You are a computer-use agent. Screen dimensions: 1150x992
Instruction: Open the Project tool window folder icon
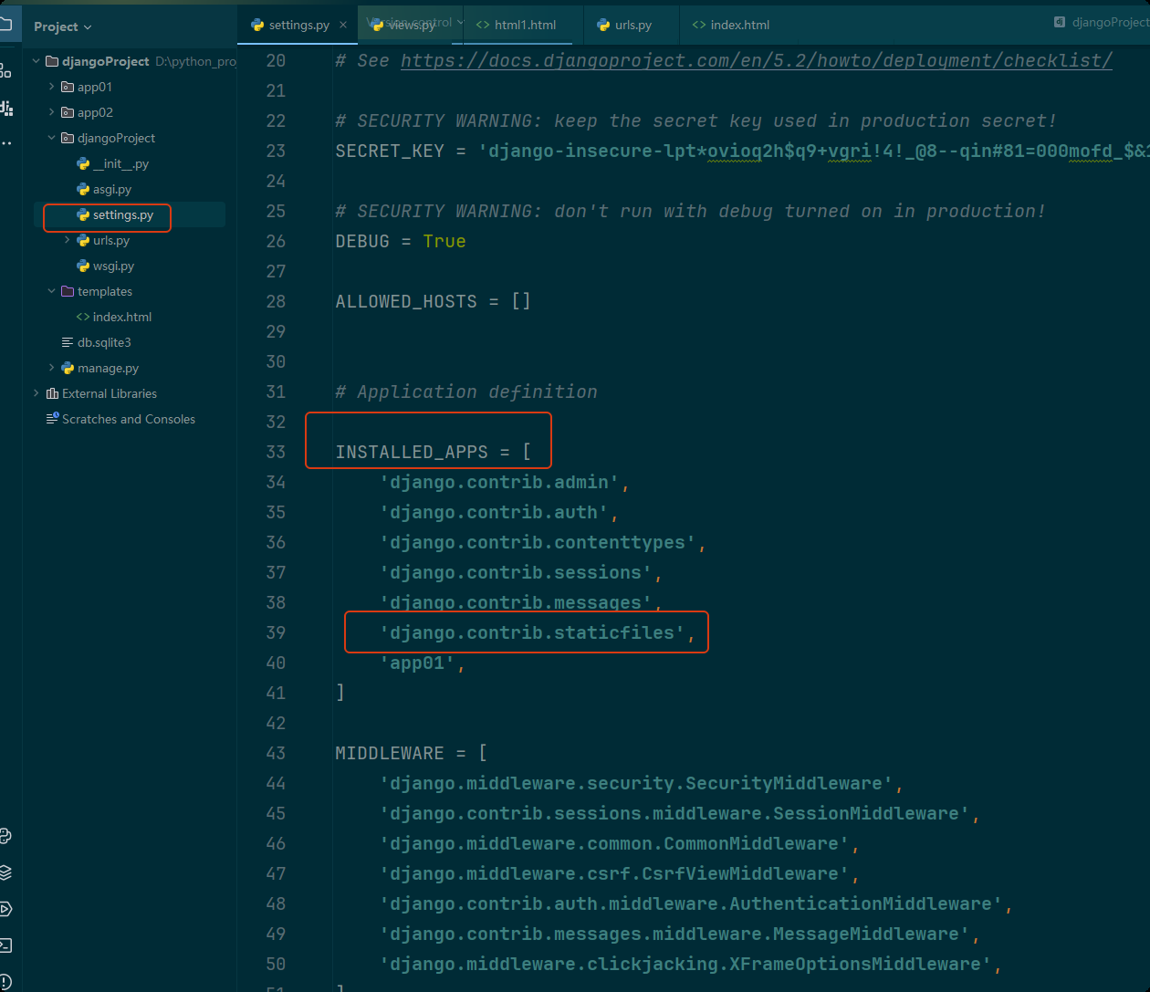tap(5, 25)
